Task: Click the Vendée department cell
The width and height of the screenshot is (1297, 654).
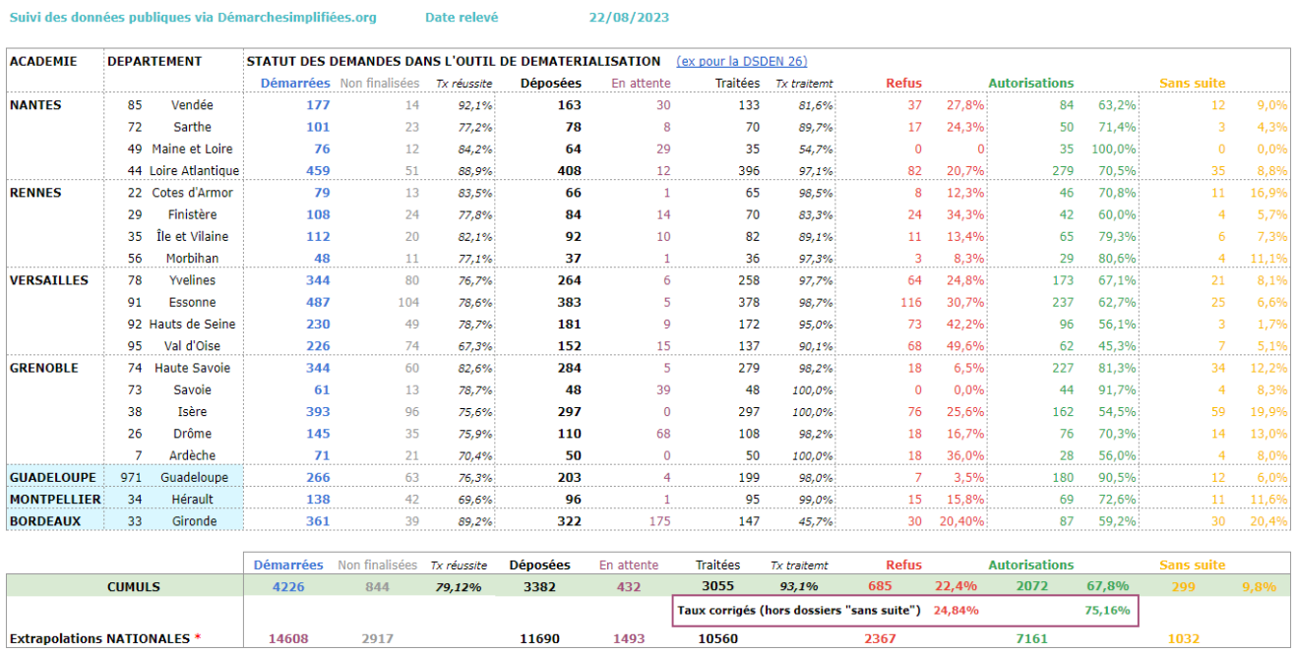Action: [192, 105]
